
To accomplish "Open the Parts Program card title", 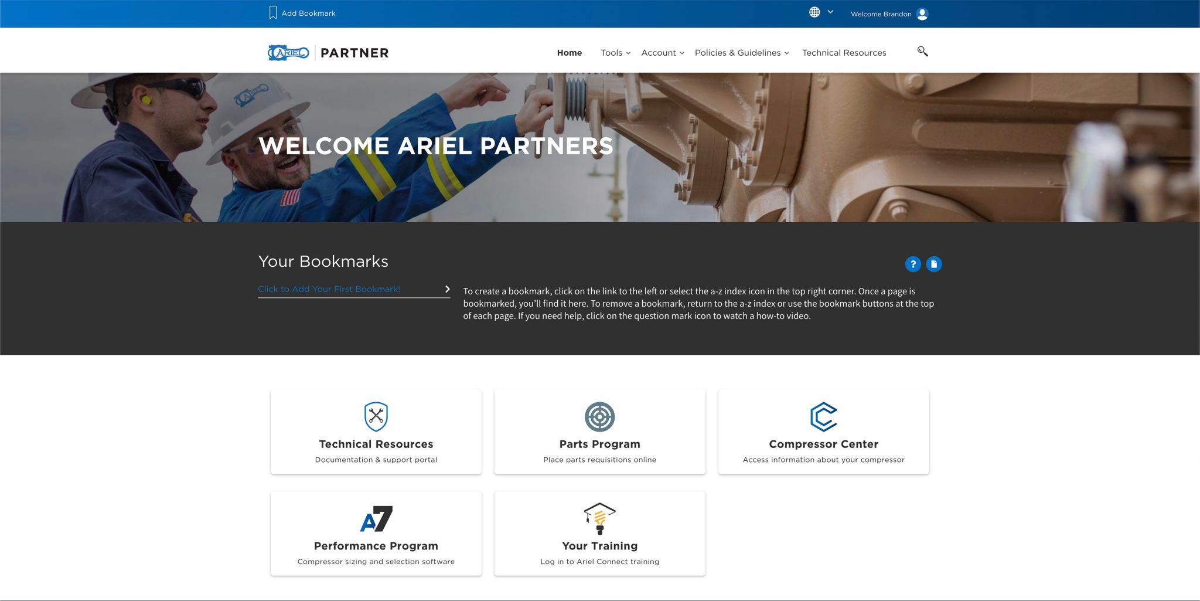I will tap(600, 444).
